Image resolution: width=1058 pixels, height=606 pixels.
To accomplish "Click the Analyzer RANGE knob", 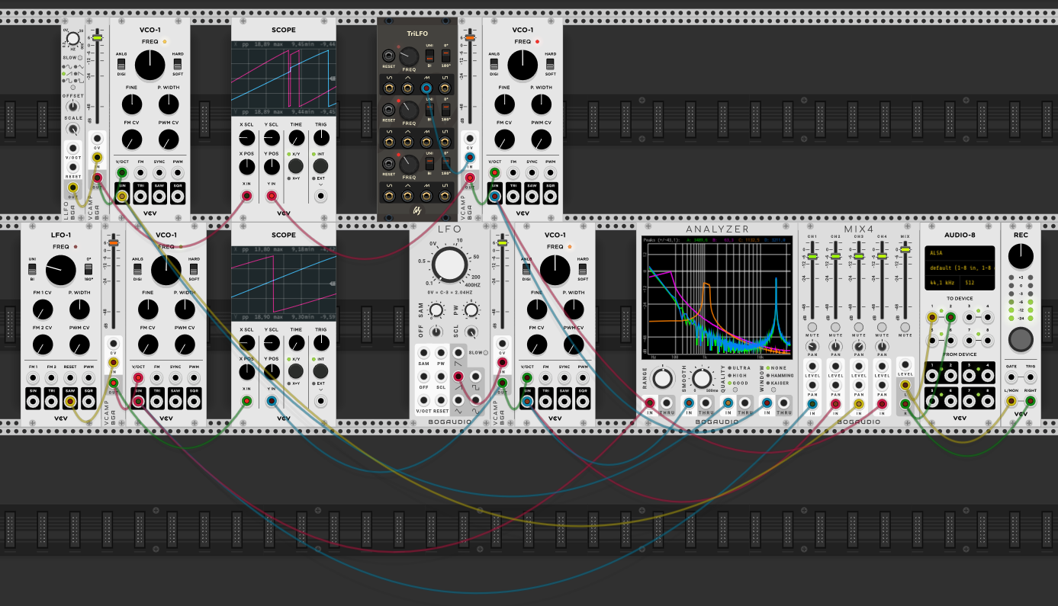I will tap(663, 377).
